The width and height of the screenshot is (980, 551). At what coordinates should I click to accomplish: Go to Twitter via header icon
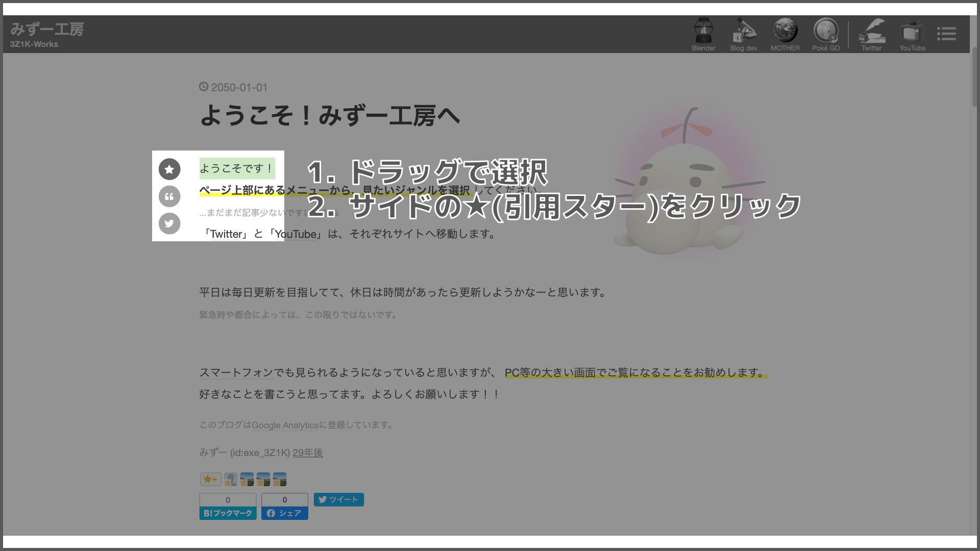872,35
